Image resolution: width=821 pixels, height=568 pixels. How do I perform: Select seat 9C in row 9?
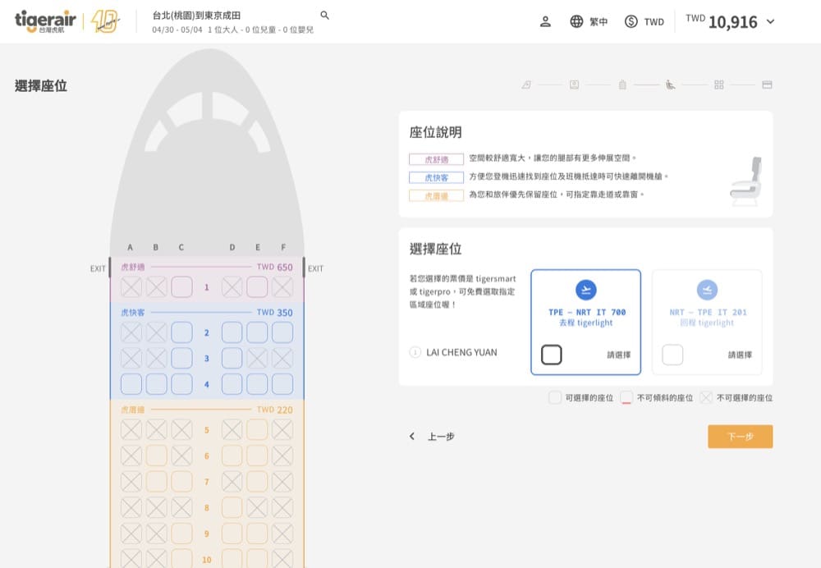tap(181, 533)
